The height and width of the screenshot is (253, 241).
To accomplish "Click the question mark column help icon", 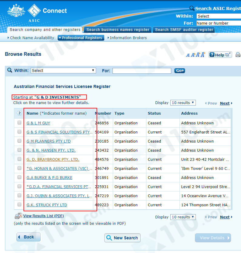I will tap(19, 113).
